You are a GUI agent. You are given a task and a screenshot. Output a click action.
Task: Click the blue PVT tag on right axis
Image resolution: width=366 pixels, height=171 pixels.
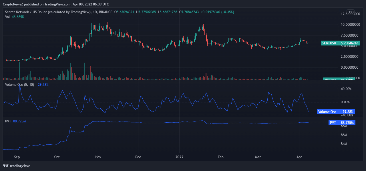[333, 122]
